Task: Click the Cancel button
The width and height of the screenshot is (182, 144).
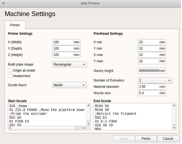Action: (x=168, y=139)
